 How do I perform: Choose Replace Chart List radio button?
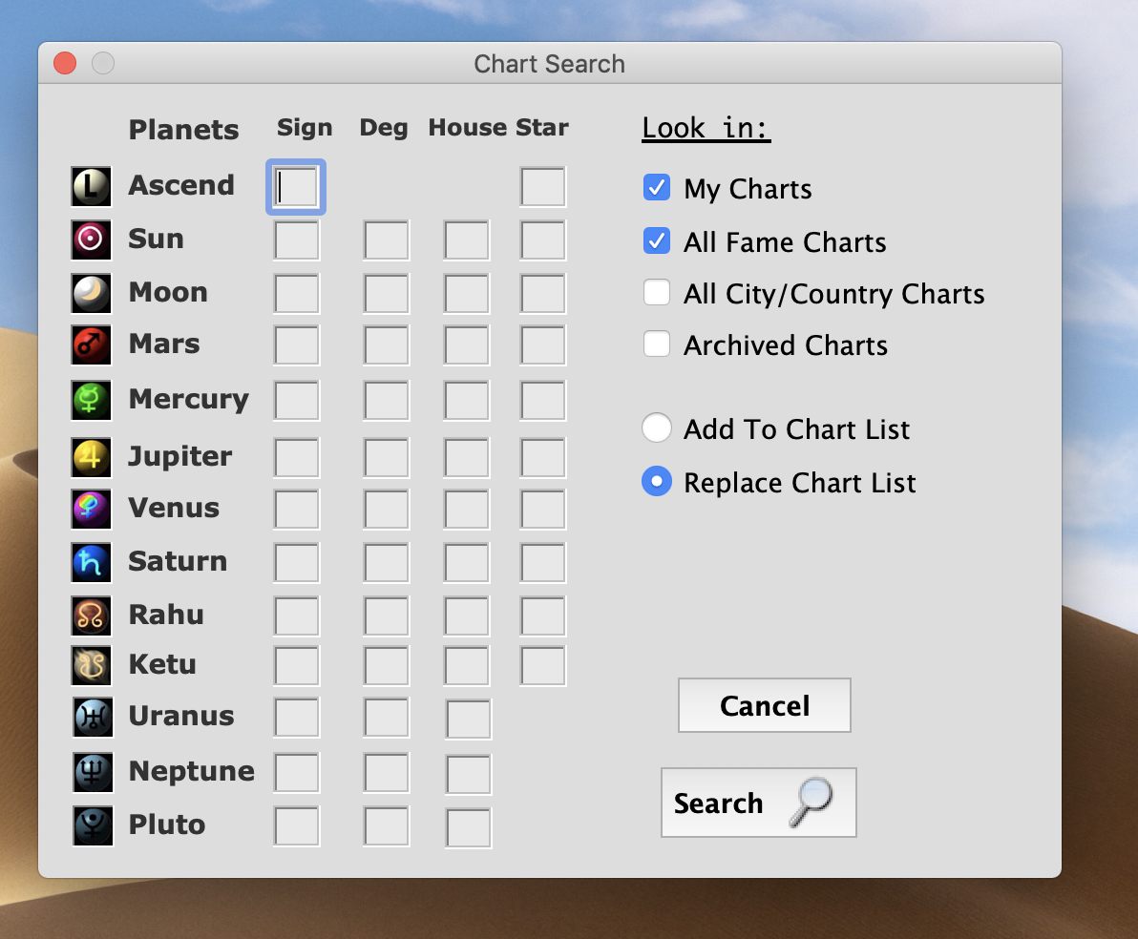click(x=657, y=482)
